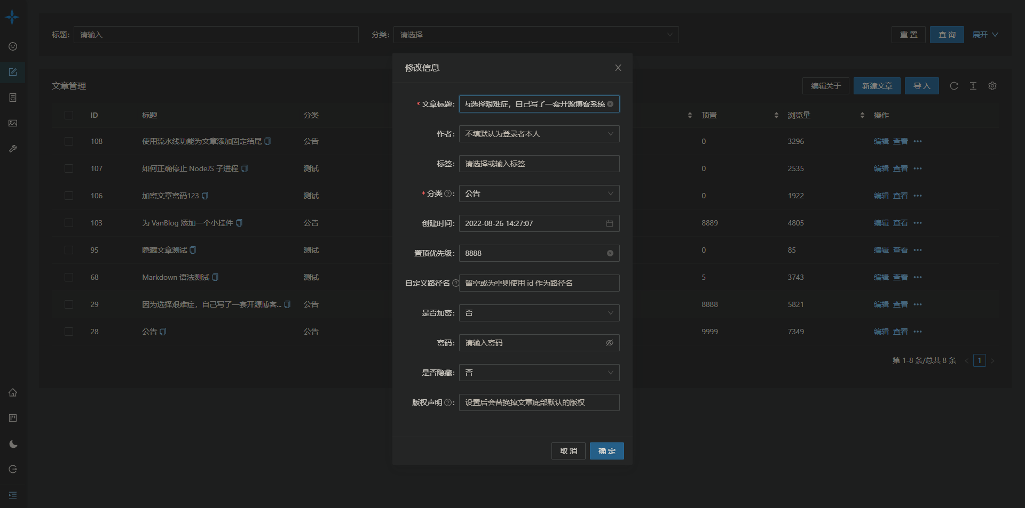Open the wrench settings sidebar icon
The height and width of the screenshot is (508, 1025).
(13, 149)
